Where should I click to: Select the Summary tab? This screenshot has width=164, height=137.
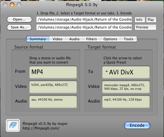pos(38,39)
